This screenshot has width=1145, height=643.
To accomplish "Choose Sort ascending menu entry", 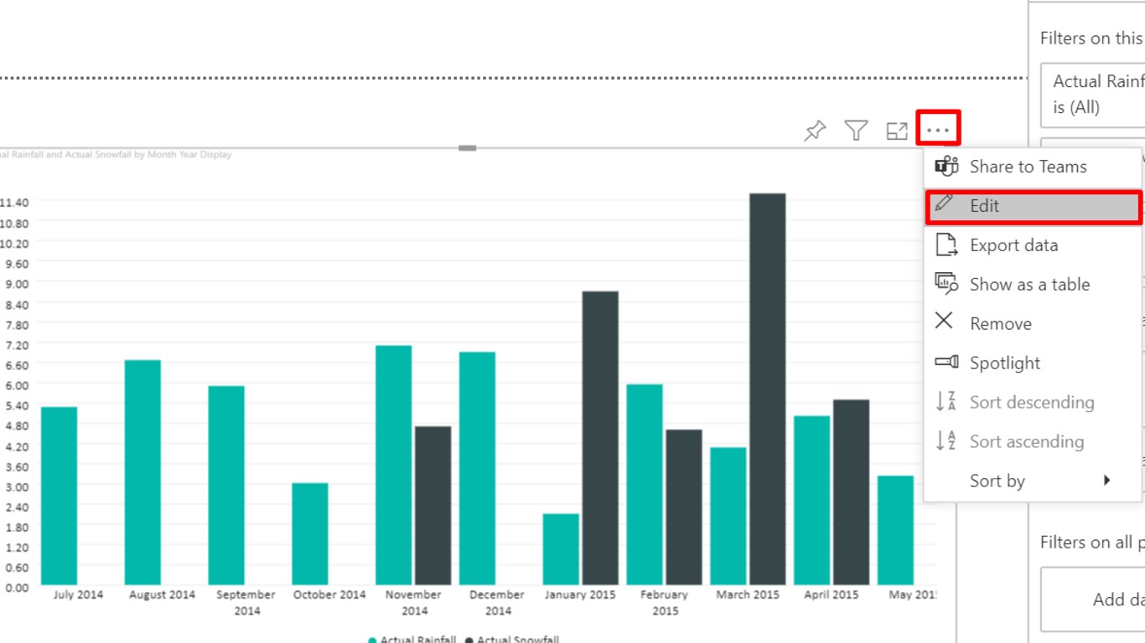I will pyautogui.click(x=1033, y=442).
